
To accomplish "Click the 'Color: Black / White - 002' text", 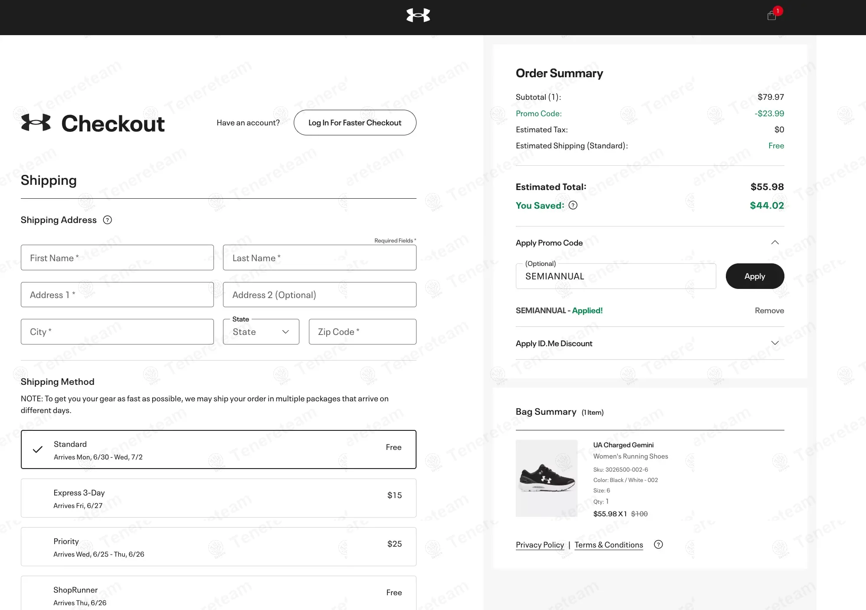I will (626, 480).
